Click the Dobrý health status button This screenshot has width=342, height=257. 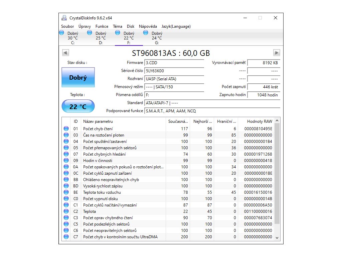(x=78, y=78)
